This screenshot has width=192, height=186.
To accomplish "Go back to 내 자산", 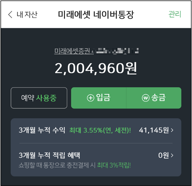I will 27,14.
